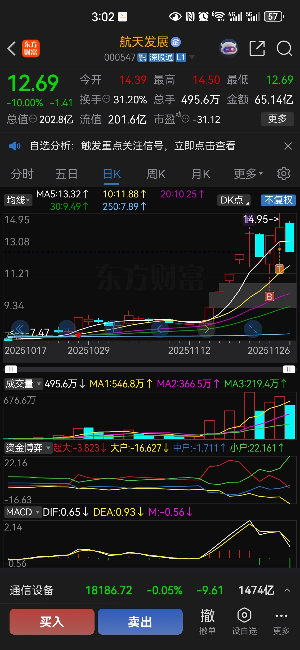Tap the enterprise badge beside 航天发展
The image size is (300, 650).
[176, 42]
